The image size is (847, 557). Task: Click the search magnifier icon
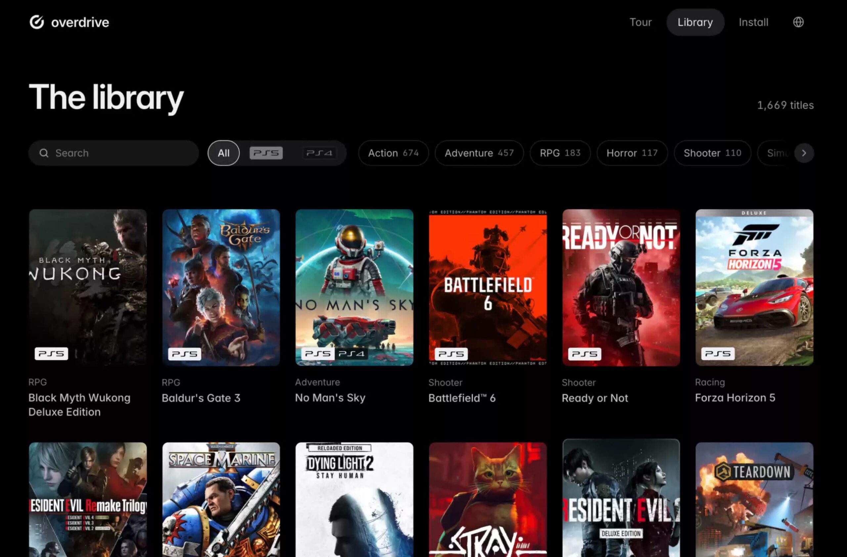44,153
